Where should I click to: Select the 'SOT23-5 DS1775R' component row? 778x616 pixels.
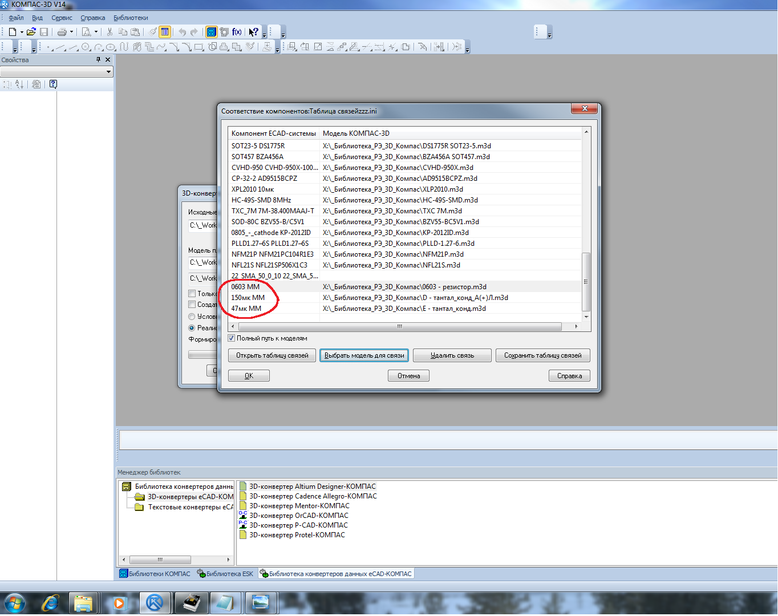click(405, 146)
